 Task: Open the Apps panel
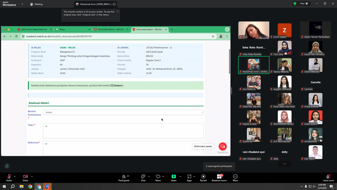click(189, 178)
